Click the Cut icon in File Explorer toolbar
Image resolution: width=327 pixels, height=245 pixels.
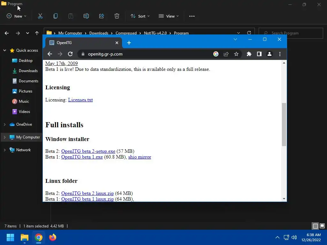(x=40, y=16)
